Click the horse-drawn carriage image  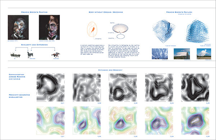click(15, 55)
